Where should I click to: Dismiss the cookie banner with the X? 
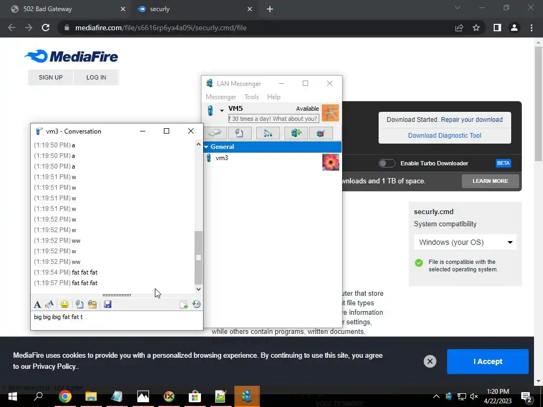(430, 361)
